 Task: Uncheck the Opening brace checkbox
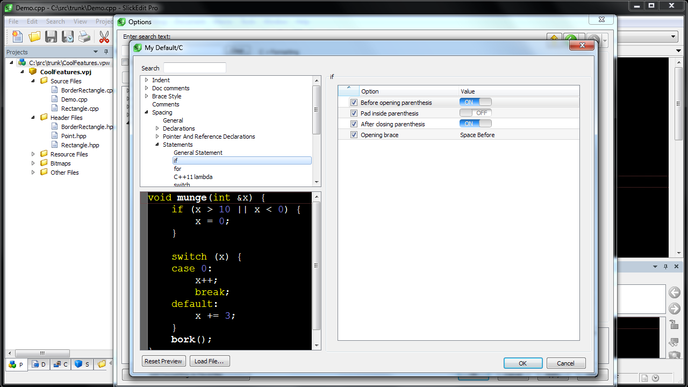[x=354, y=135]
